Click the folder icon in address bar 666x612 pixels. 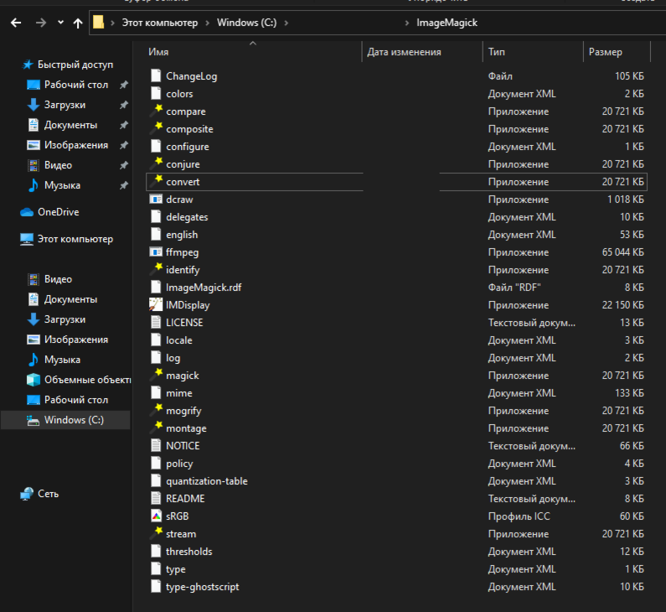[x=99, y=22]
